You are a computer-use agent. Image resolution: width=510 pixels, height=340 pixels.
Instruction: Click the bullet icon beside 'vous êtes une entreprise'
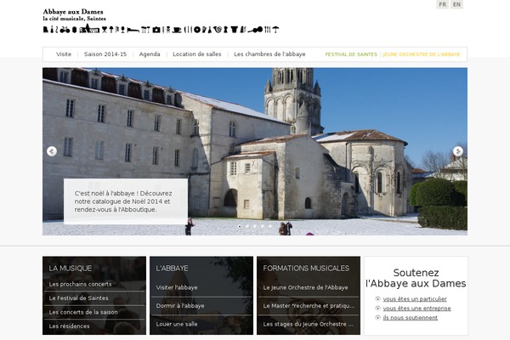[x=377, y=308]
